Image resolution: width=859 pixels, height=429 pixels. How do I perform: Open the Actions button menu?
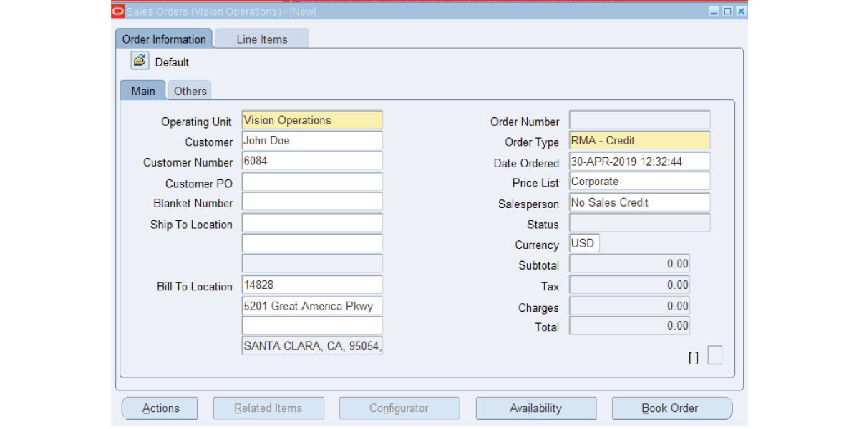(x=160, y=408)
